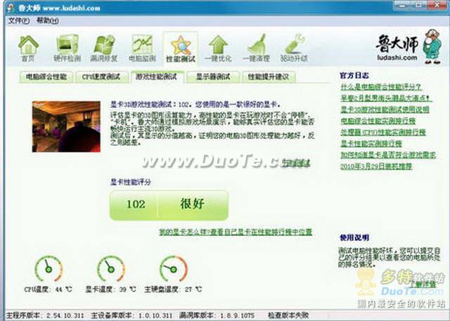Open the 性能提升建议 tab
Screen dimensions: 450x321
269,77
